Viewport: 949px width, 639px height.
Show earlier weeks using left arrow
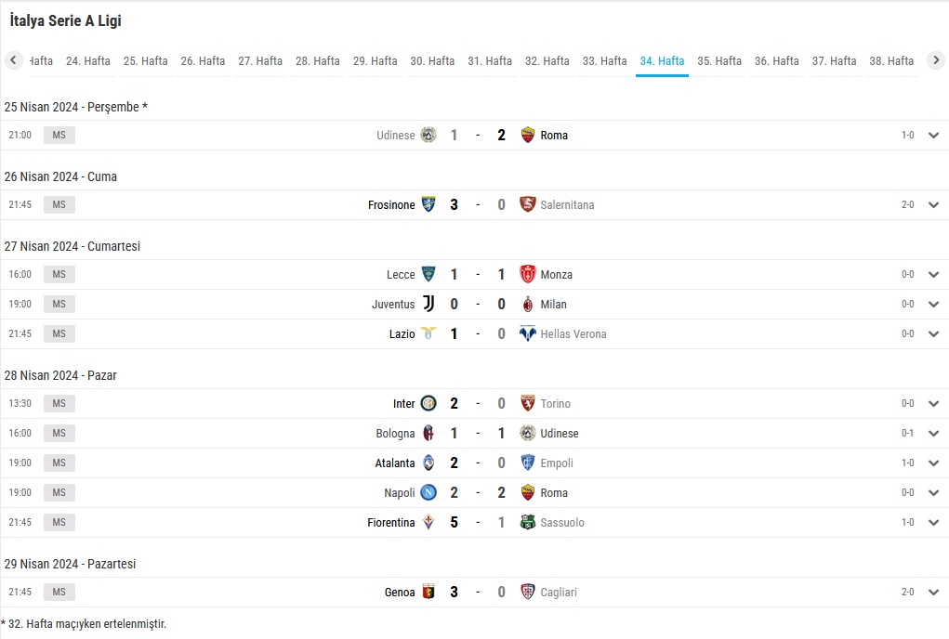13,60
